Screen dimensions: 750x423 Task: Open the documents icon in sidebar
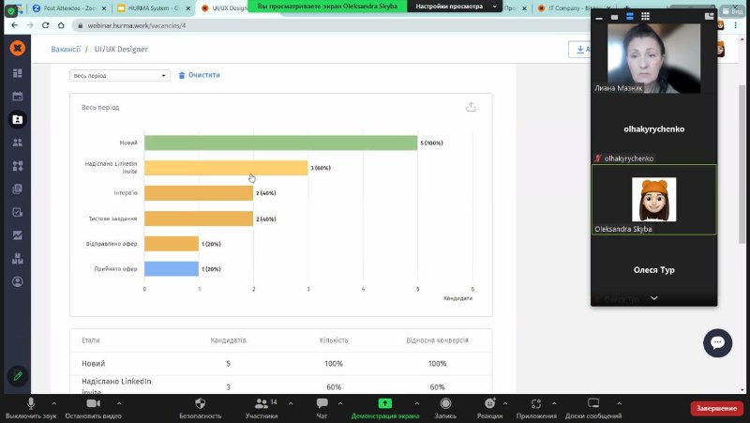point(18,189)
